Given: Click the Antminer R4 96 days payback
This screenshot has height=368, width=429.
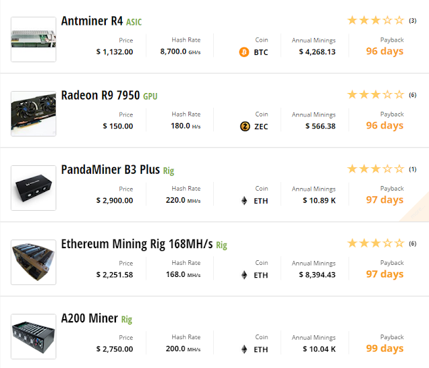Looking at the screenshot, I should (385, 52).
